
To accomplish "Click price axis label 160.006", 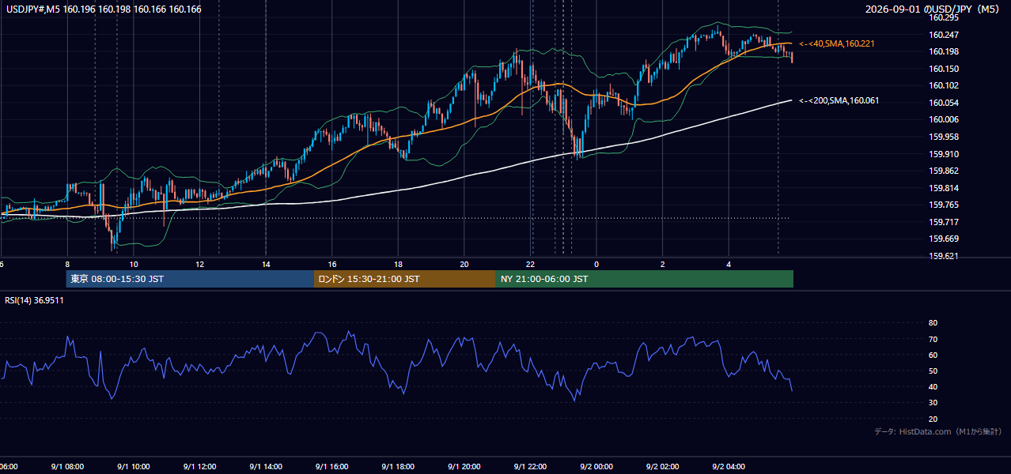I will point(944,119).
